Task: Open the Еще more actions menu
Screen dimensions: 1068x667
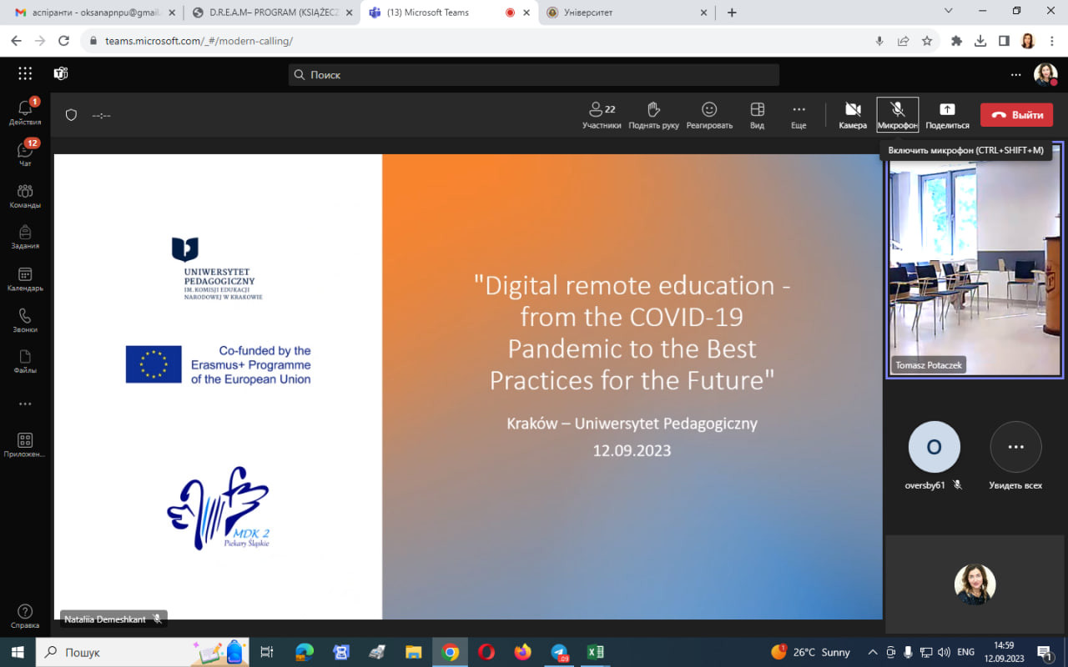Action: [x=798, y=115]
